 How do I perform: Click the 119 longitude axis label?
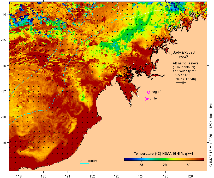19,176
